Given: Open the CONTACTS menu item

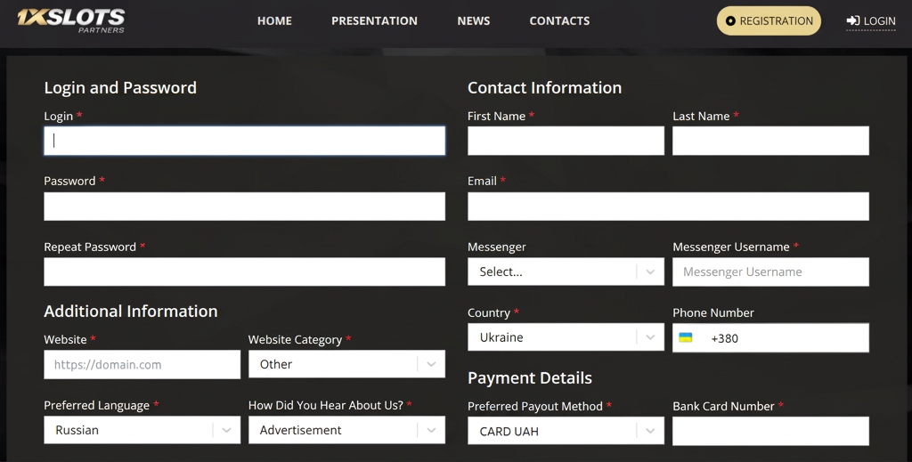Looking at the screenshot, I should (x=559, y=21).
